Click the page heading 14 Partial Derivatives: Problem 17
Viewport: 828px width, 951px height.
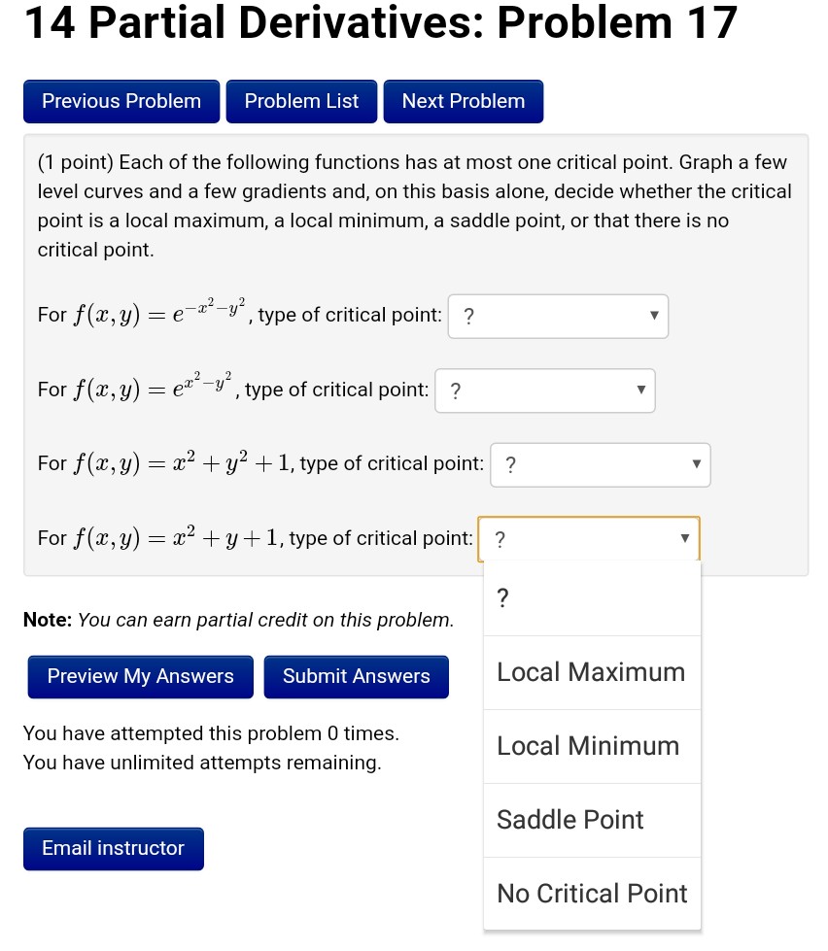click(379, 23)
